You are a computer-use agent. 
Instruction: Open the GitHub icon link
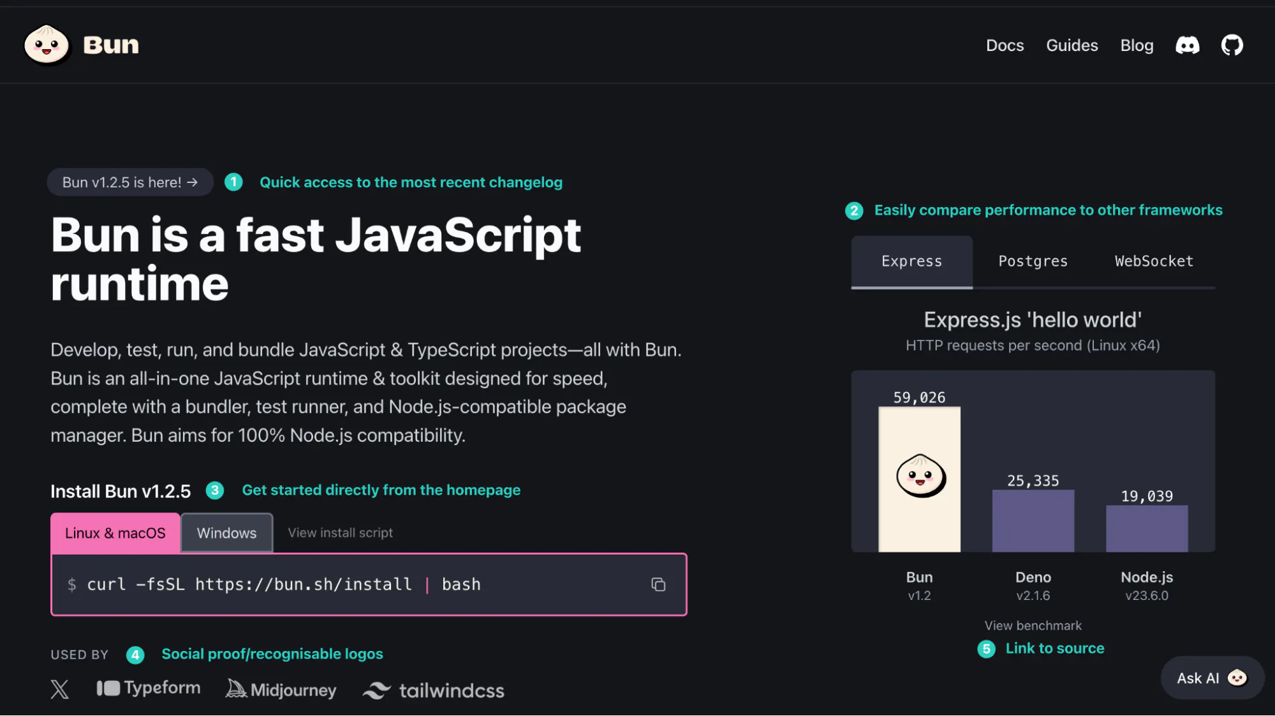click(1232, 45)
